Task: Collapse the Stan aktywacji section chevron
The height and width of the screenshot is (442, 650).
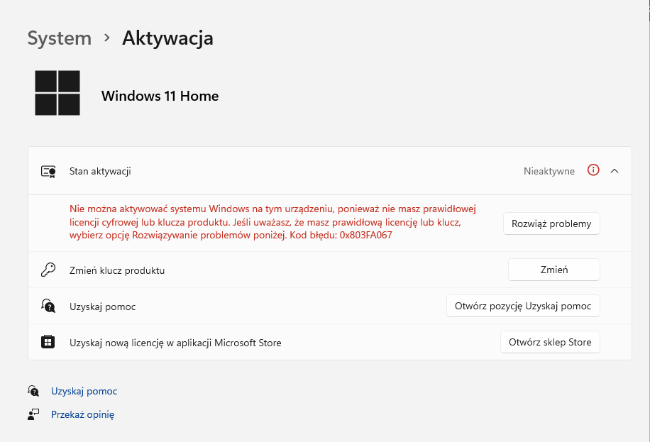Action: coord(615,171)
